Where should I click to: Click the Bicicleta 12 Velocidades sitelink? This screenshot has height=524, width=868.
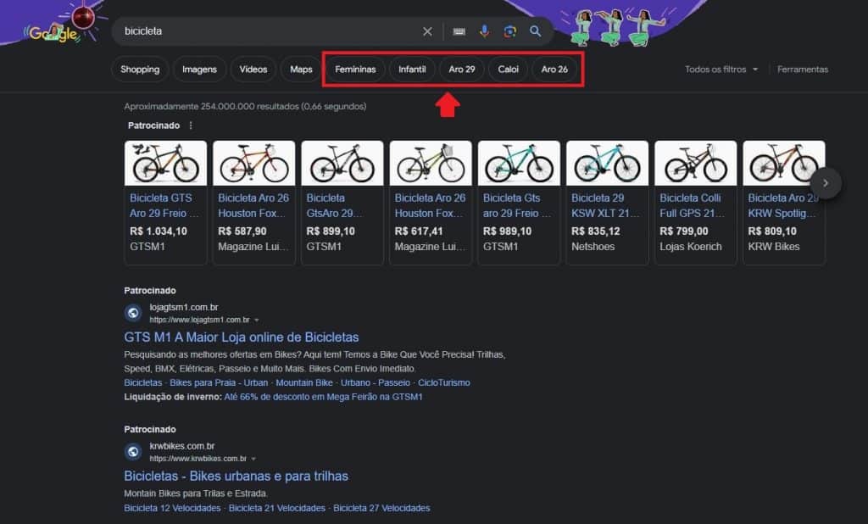172,509
